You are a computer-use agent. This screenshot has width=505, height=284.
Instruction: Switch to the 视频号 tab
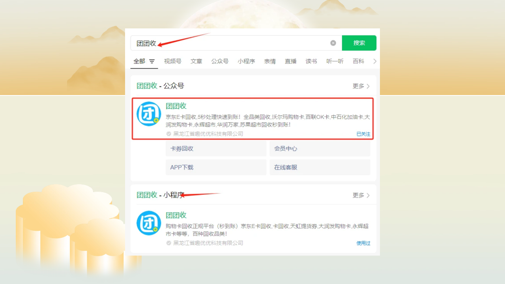click(x=173, y=61)
